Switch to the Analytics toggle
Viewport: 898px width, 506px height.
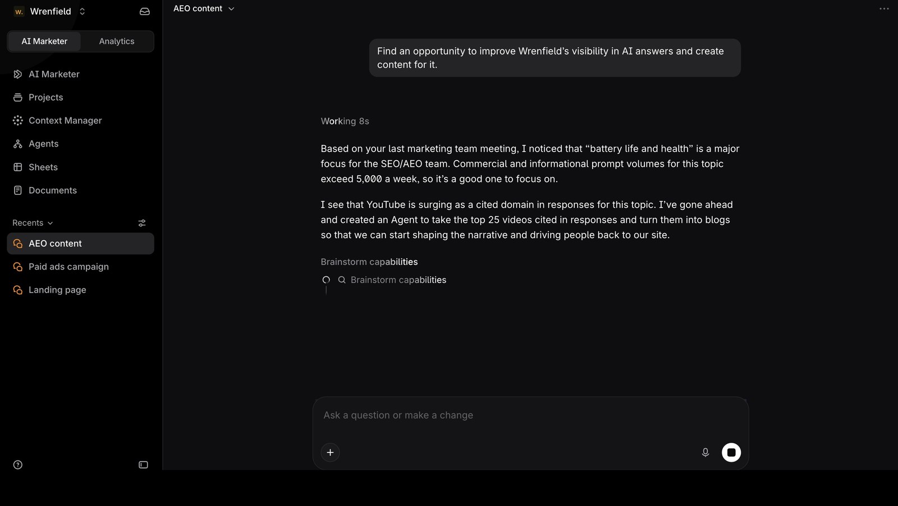click(117, 42)
